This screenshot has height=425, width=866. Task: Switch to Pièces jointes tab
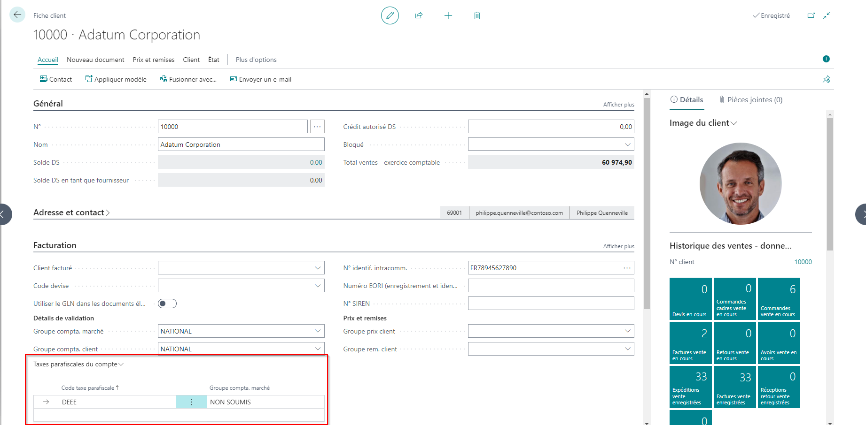tap(750, 99)
